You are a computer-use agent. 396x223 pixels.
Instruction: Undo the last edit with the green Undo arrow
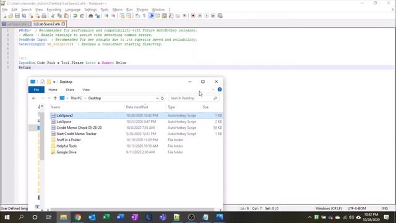point(75,16)
